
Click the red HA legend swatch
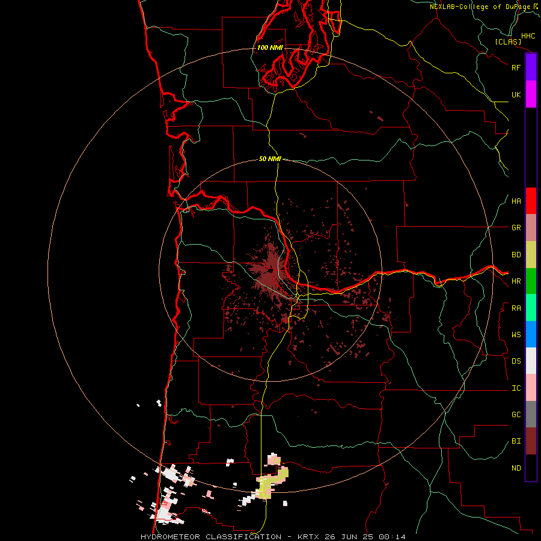pos(531,201)
